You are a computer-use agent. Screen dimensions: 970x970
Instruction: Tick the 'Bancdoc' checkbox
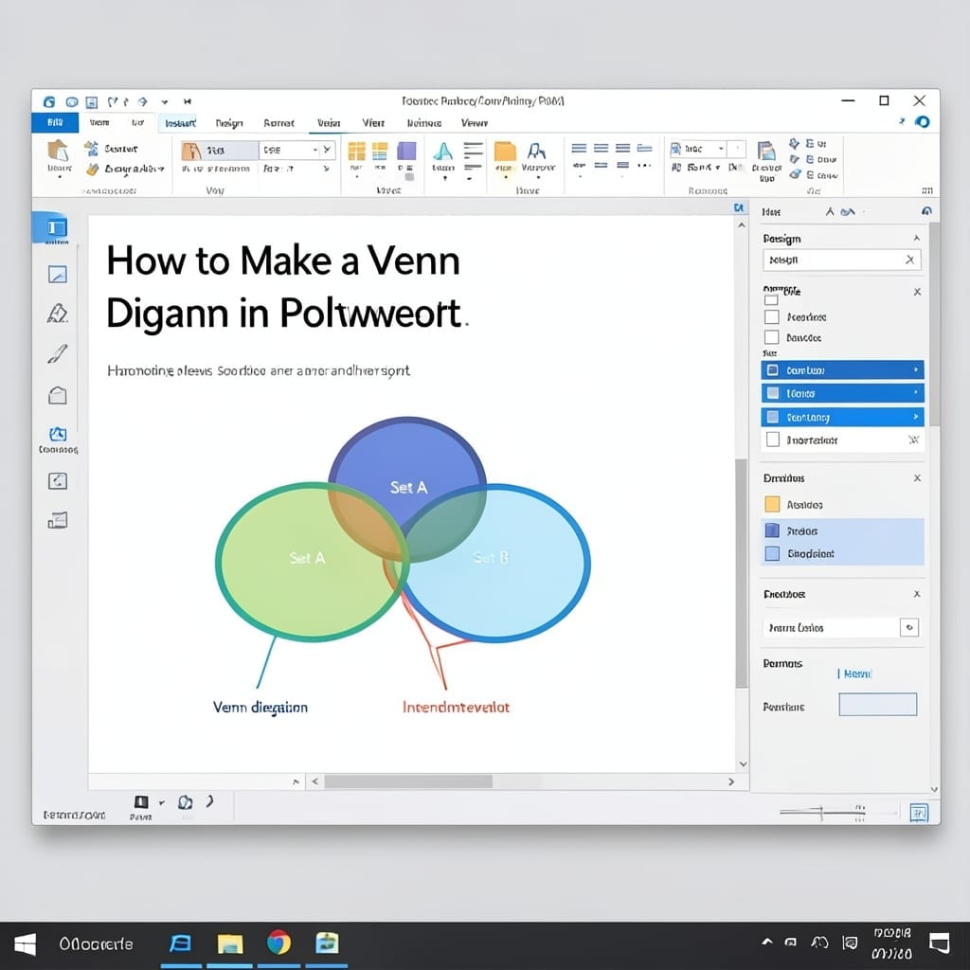(771, 337)
